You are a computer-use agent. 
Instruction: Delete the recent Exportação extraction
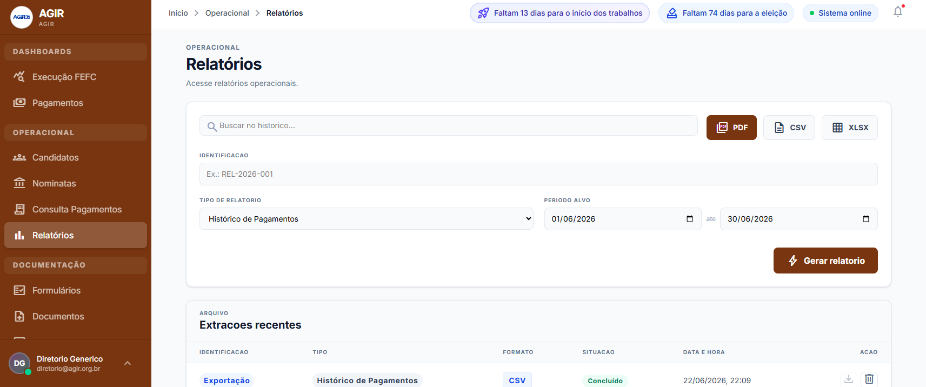[x=869, y=379]
